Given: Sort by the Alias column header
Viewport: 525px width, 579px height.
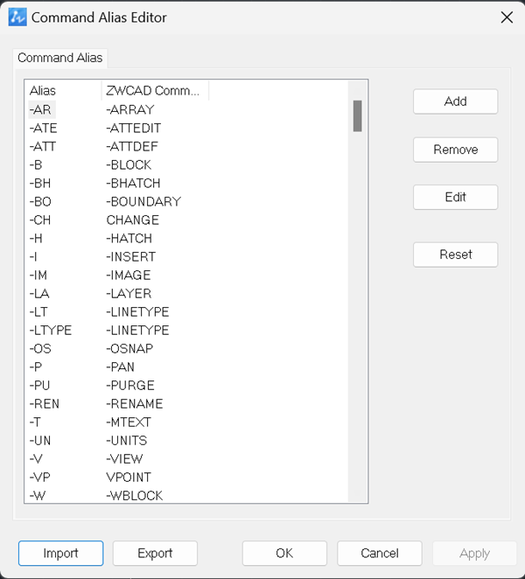Looking at the screenshot, I should tap(64, 90).
